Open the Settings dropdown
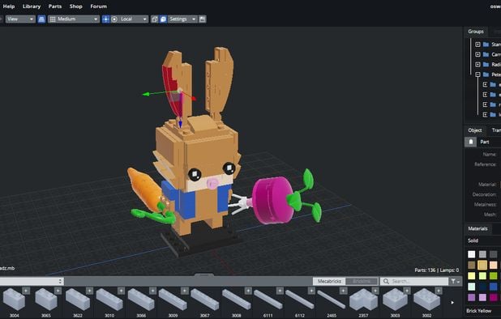501x319 pixels. click(x=182, y=19)
